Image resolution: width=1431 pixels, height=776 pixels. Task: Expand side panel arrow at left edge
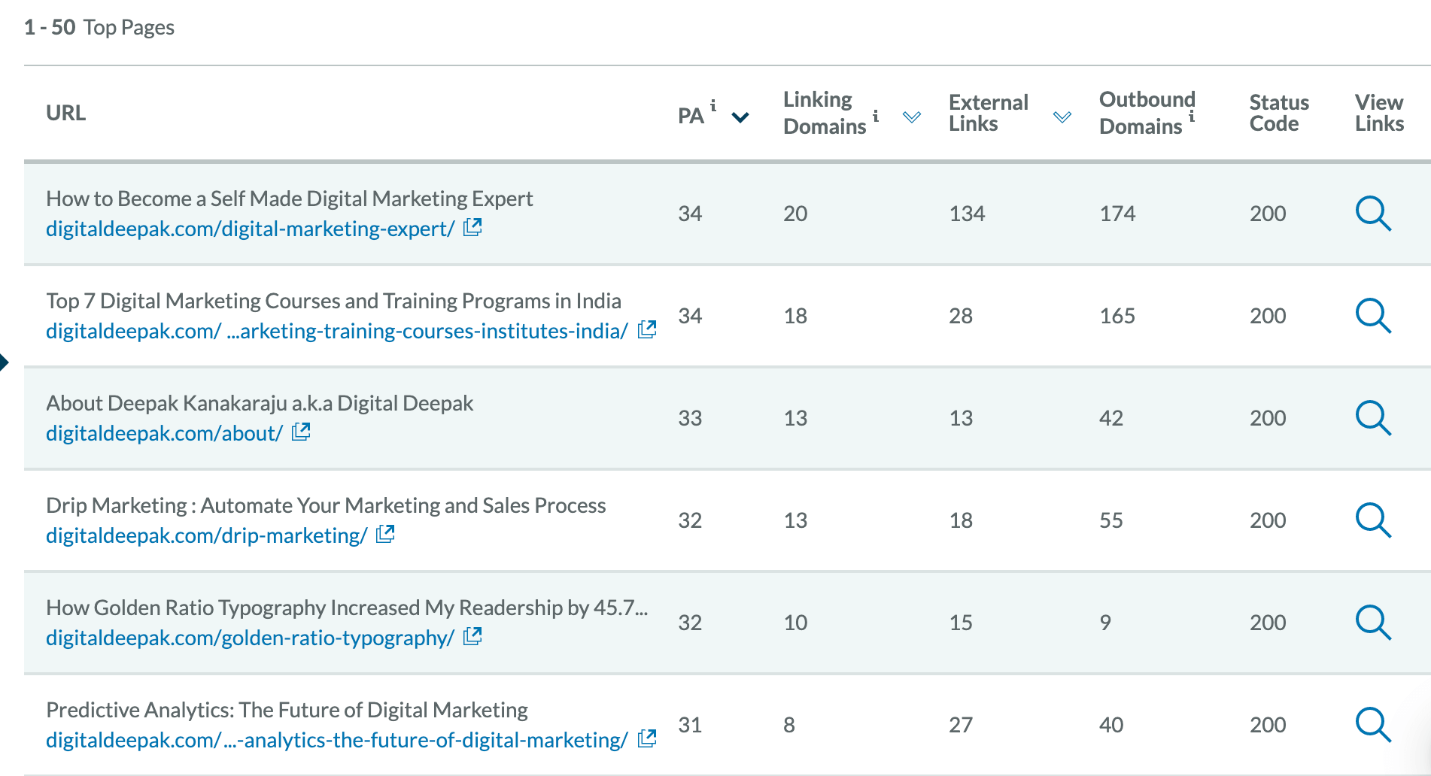tap(5, 362)
